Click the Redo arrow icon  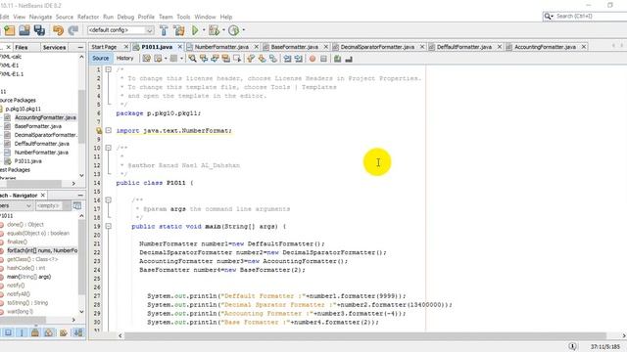click(x=73, y=30)
